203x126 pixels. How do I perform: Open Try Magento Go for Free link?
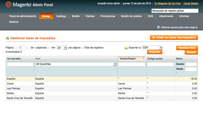tap(167, 3)
